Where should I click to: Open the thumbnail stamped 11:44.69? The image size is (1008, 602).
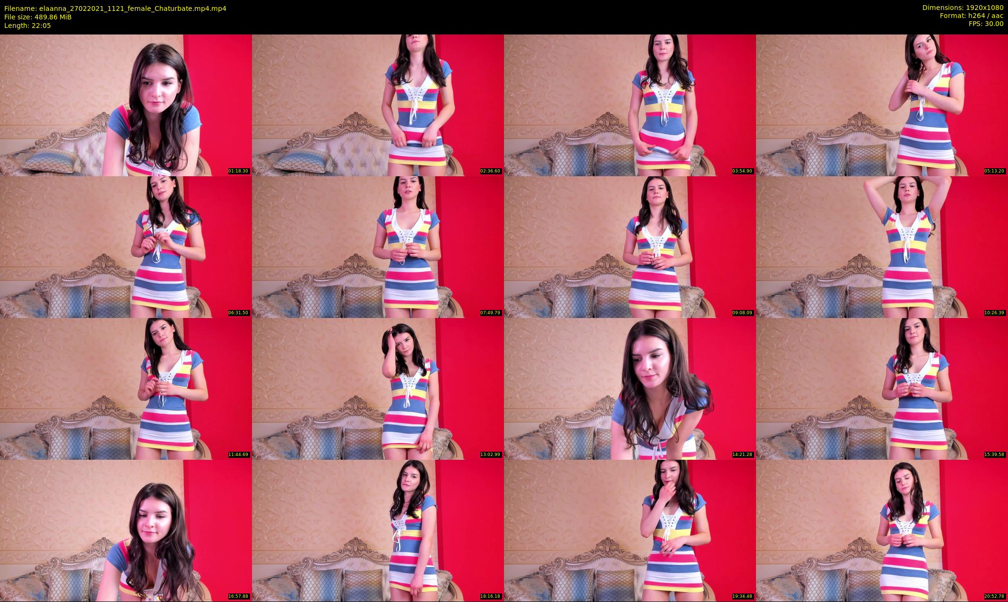pyautogui.click(x=126, y=388)
